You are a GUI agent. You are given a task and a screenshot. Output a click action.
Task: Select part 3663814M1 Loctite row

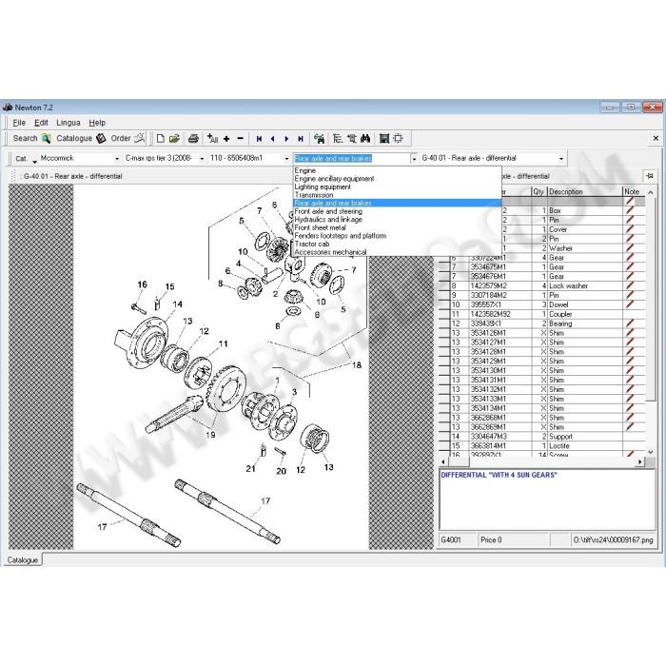[x=542, y=446]
